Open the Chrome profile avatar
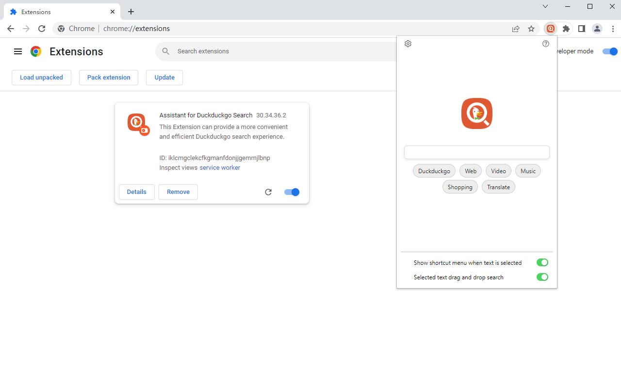621x388 pixels. tap(597, 29)
